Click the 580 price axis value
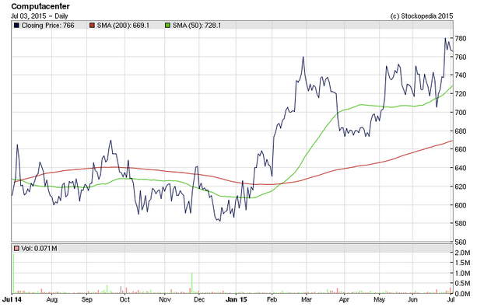The width and height of the screenshot is (477, 307). click(461, 223)
